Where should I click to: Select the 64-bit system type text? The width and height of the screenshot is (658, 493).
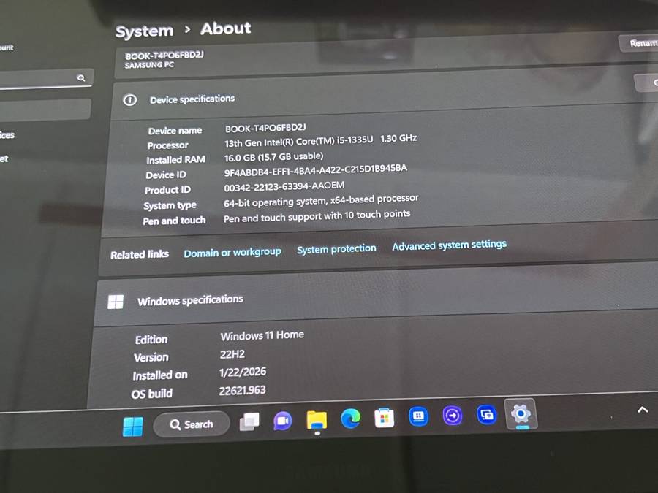(x=321, y=201)
